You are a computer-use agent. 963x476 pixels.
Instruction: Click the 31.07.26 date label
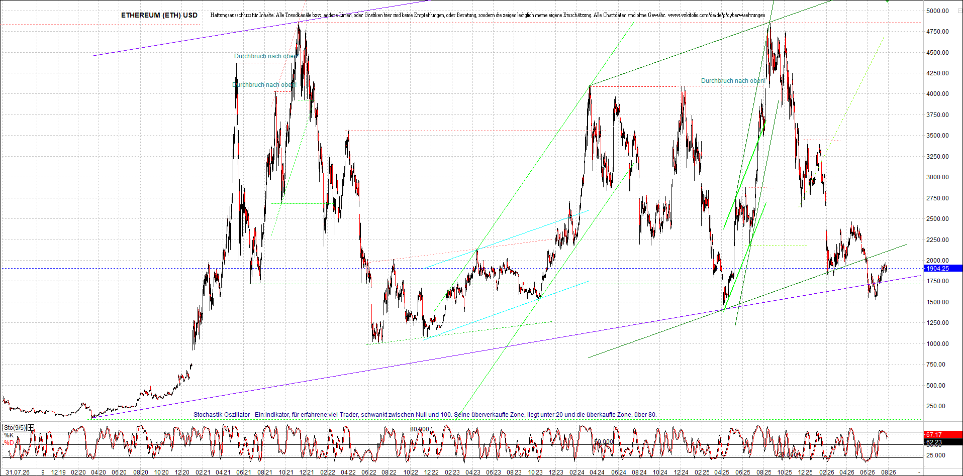click(x=18, y=472)
